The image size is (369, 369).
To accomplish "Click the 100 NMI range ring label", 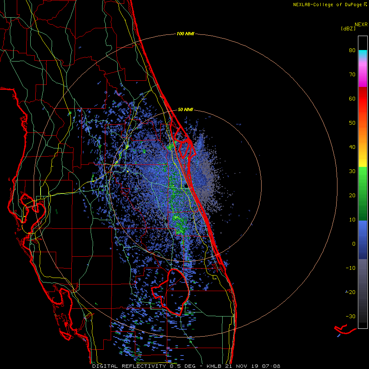I will [x=185, y=34].
